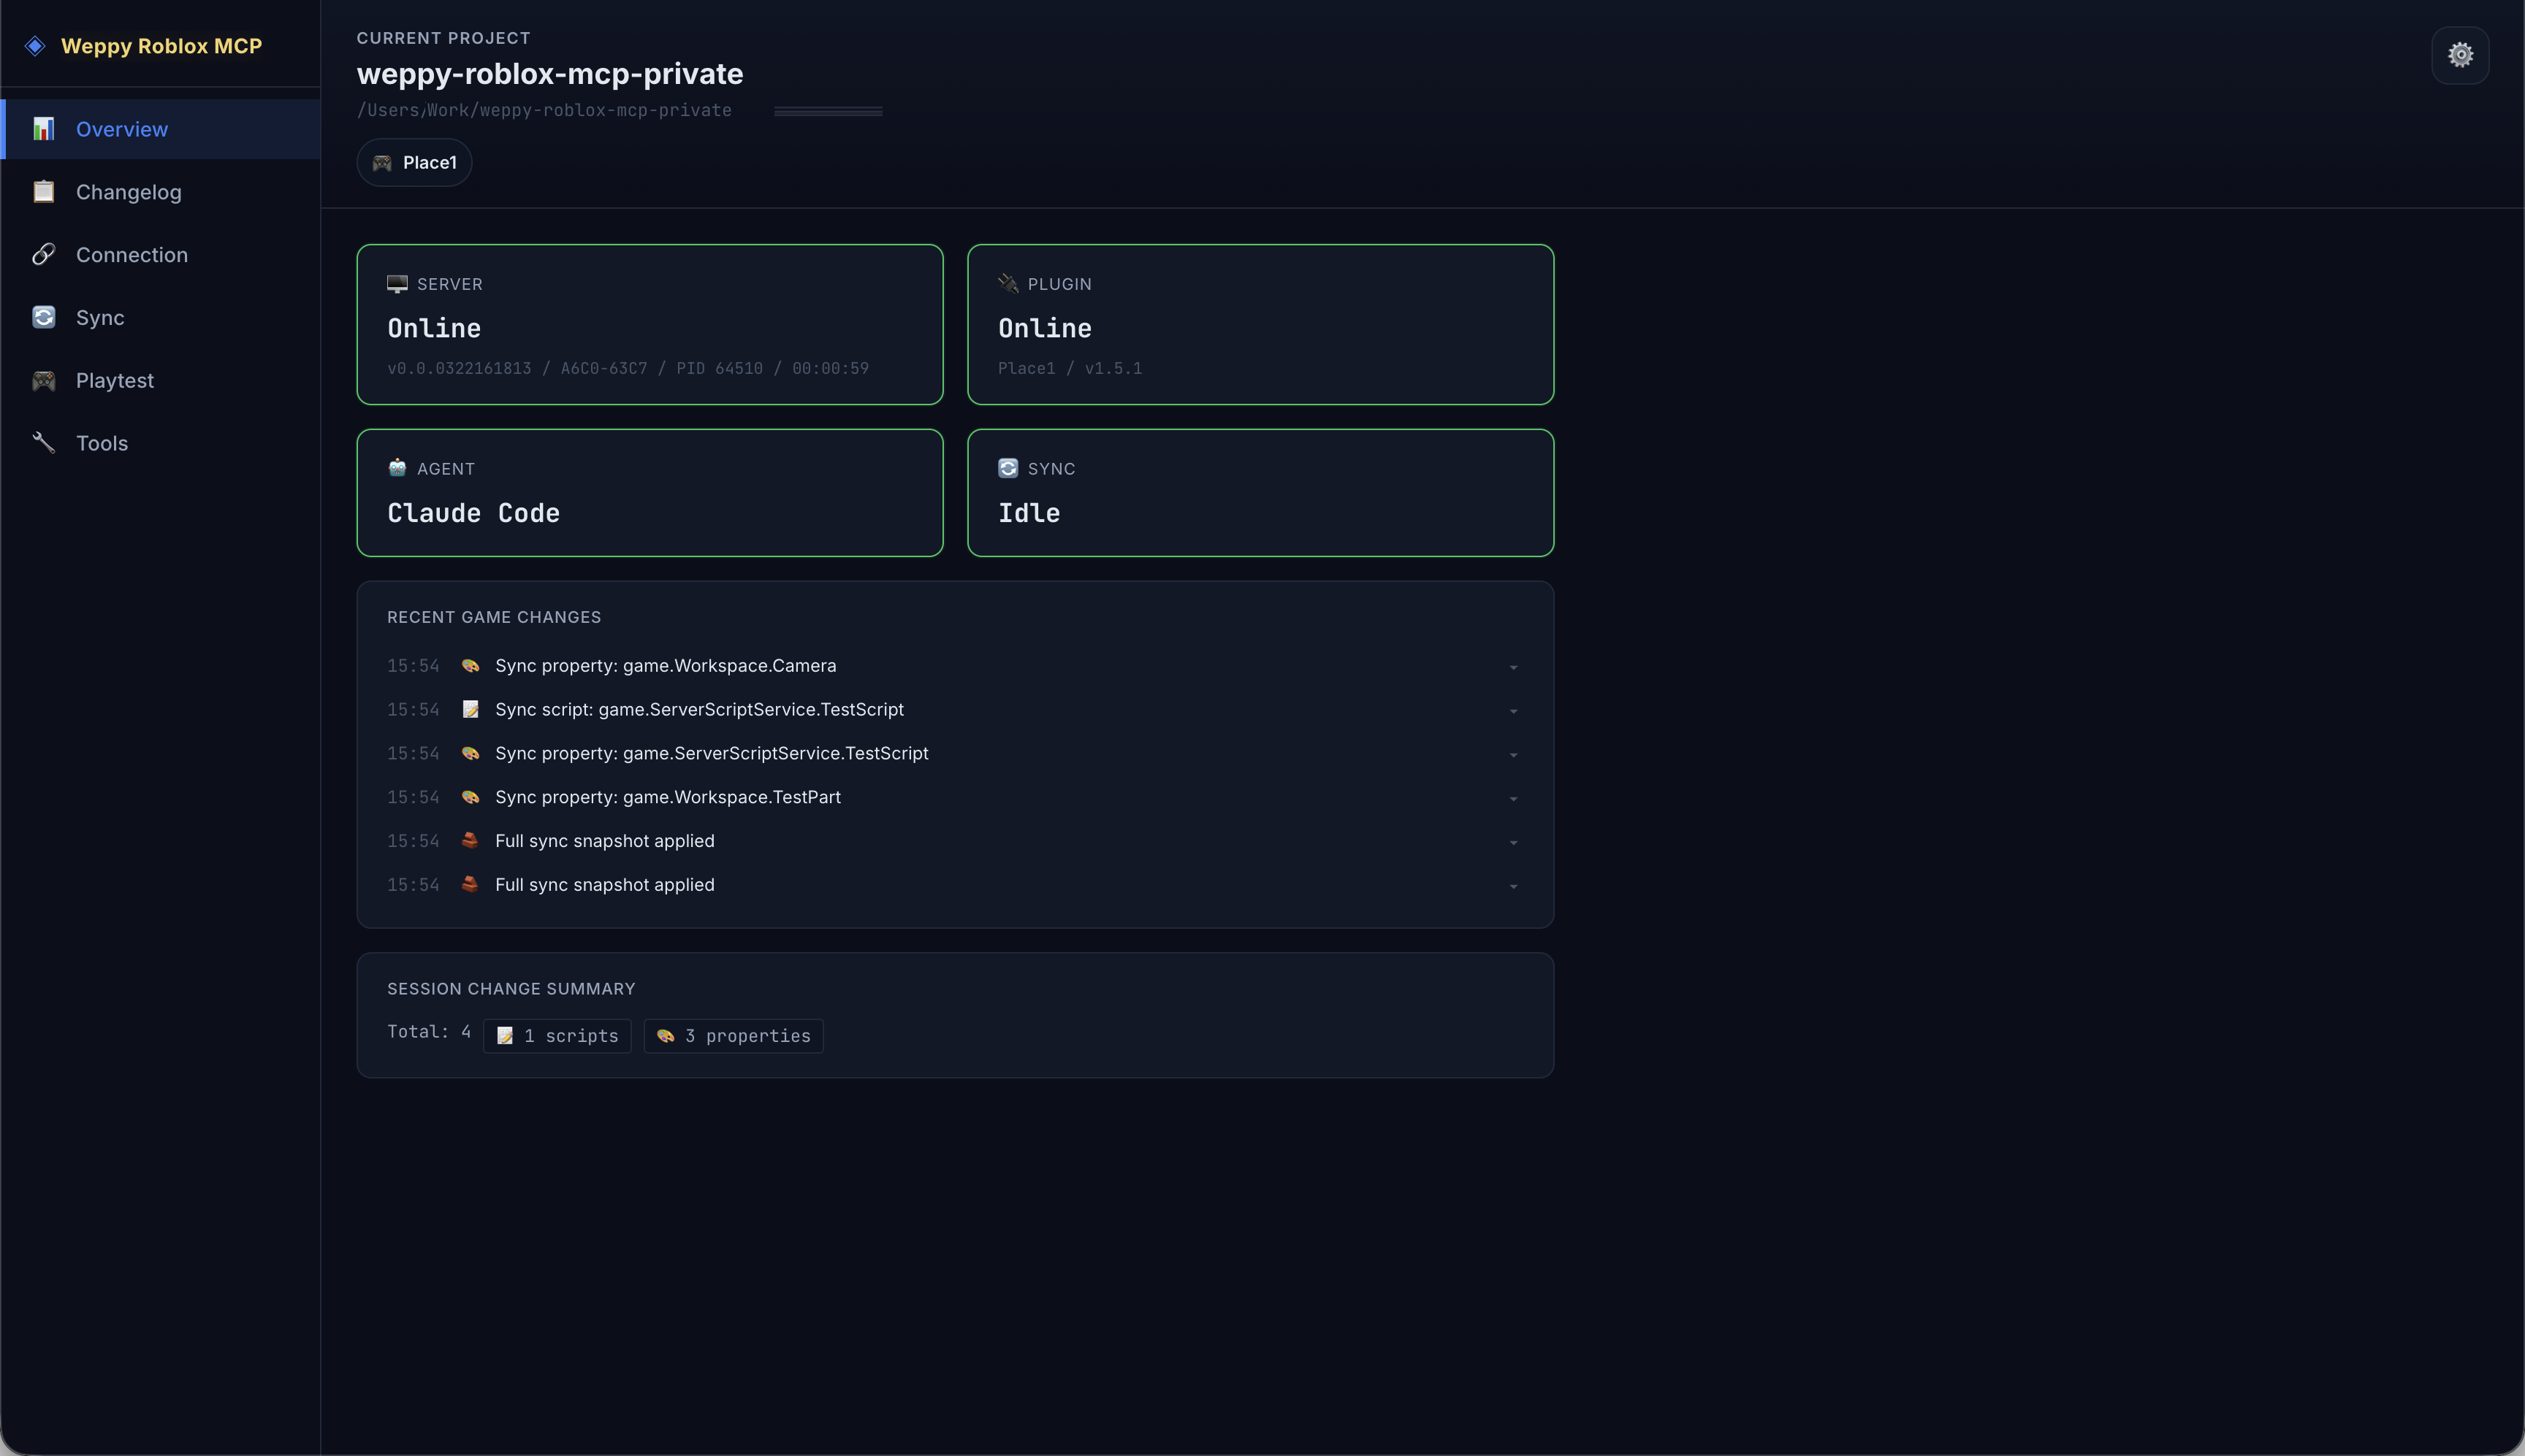Click the PLUGIN Online status card
Image resolution: width=2525 pixels, height=1456 pixels.
point(1260,325)
